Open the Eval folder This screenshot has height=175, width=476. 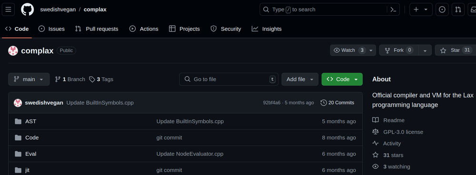[x=30, y=154]
